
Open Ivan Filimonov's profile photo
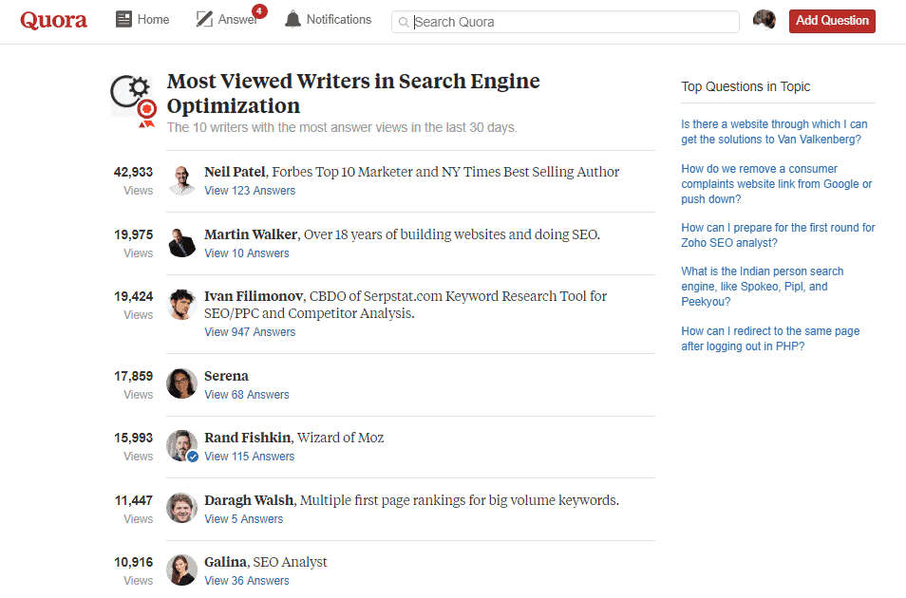tap(181, 305)
